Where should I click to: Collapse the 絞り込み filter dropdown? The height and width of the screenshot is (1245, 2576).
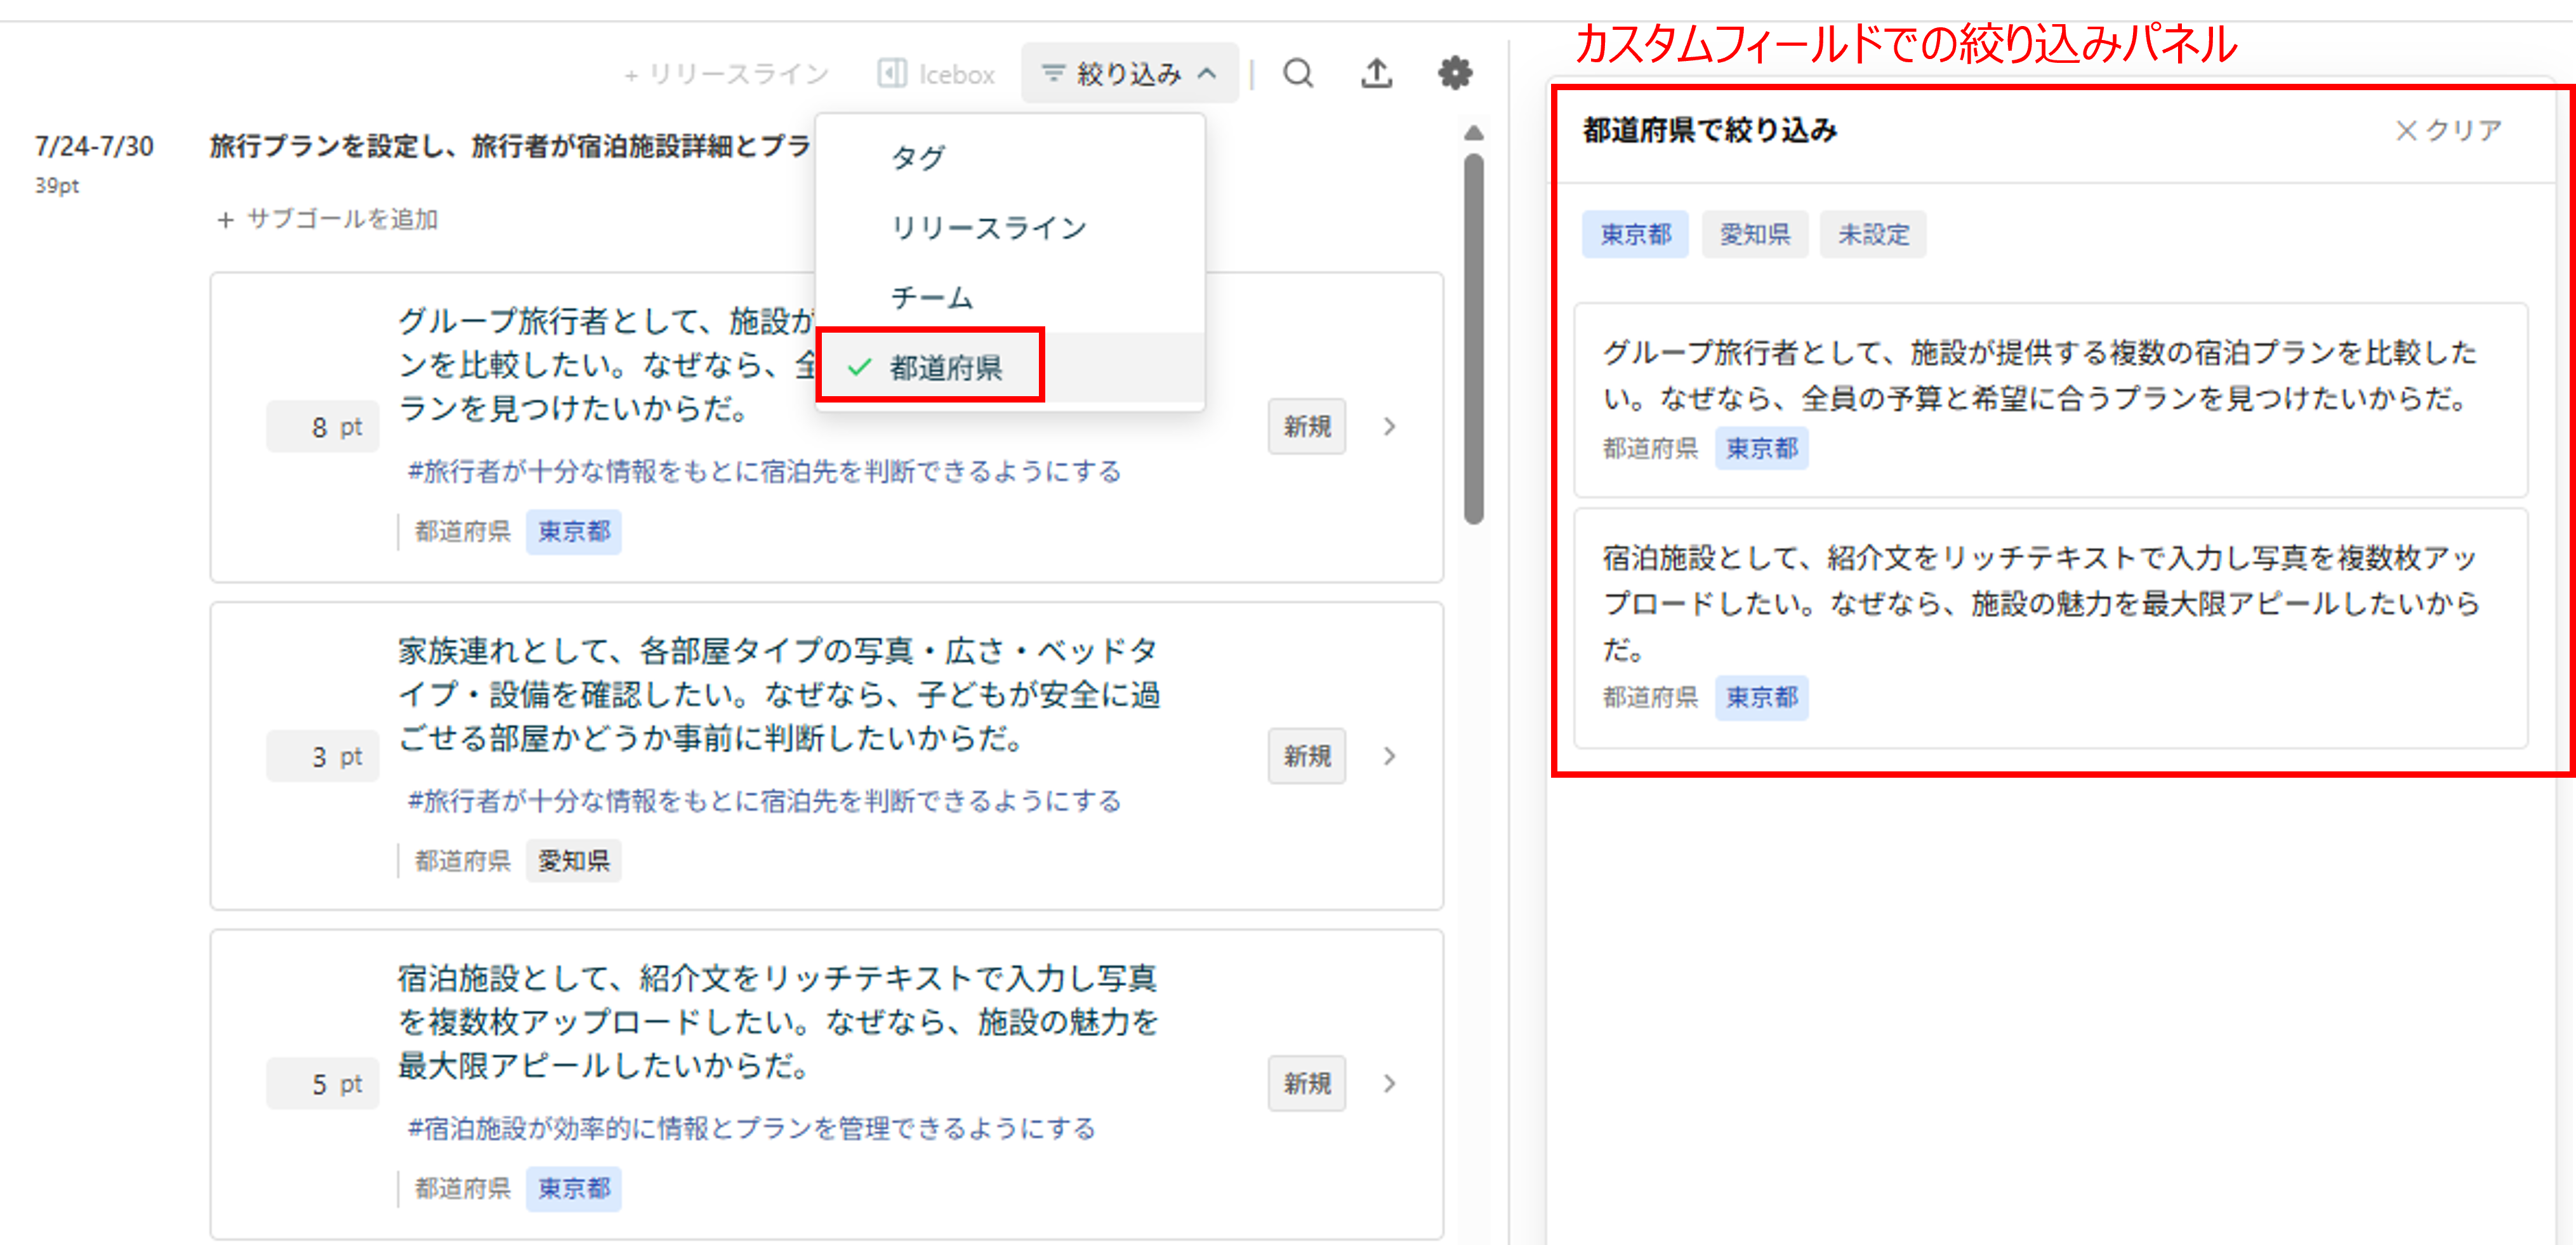tap(1129, 73)
